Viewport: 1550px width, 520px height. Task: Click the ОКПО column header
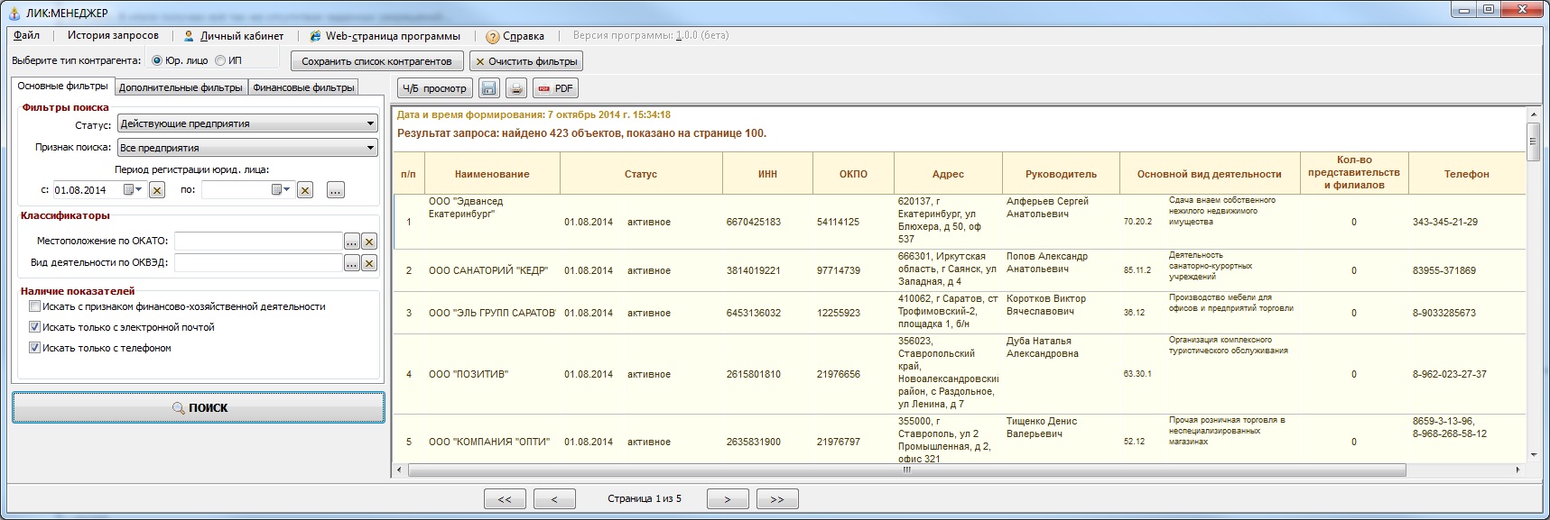(x=853, y=174)
